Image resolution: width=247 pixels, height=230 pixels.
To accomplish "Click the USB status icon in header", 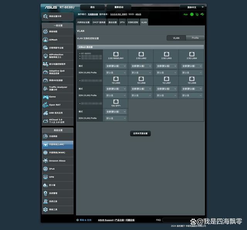I will point(203,14).
